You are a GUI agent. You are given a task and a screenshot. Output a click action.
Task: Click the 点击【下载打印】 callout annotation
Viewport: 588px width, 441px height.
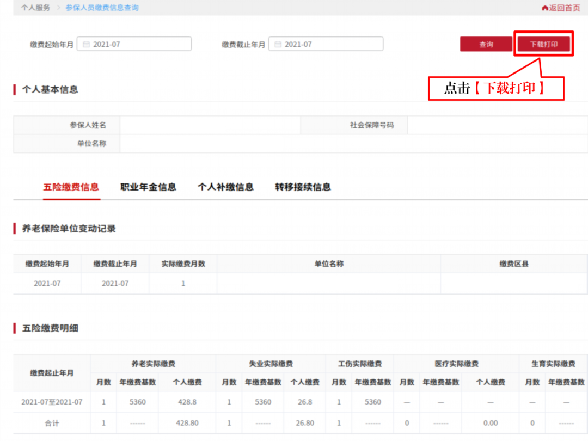tap(497, 87)
